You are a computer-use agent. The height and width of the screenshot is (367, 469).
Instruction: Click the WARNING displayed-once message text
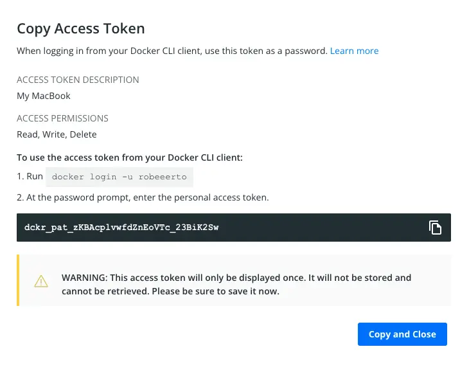pos(236,278)
